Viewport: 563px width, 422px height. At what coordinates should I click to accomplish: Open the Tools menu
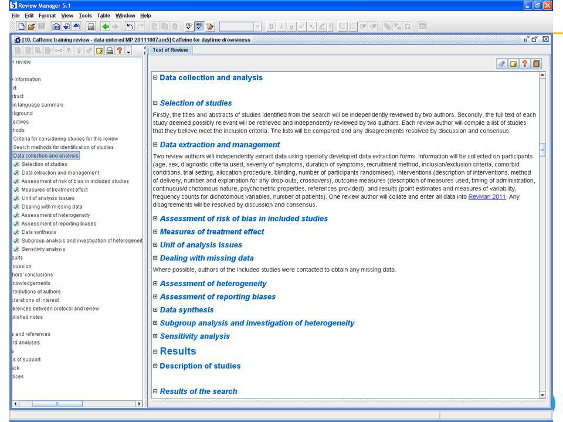[x=85, y=15]
